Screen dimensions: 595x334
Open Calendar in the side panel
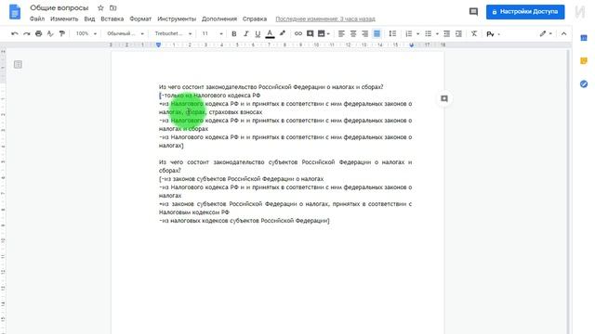pos(584,38)
